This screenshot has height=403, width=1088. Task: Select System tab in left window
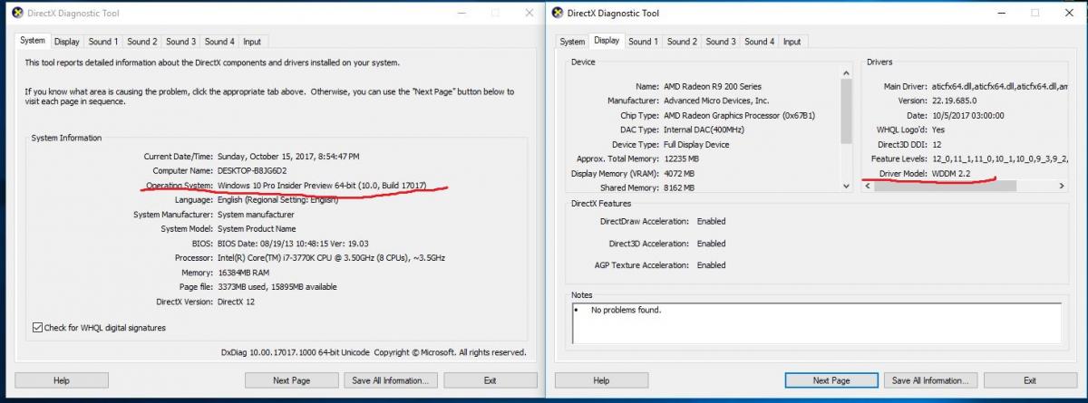point(33,41)
